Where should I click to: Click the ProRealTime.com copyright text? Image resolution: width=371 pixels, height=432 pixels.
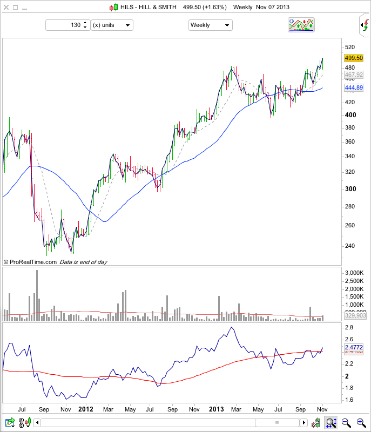[30, 262]
